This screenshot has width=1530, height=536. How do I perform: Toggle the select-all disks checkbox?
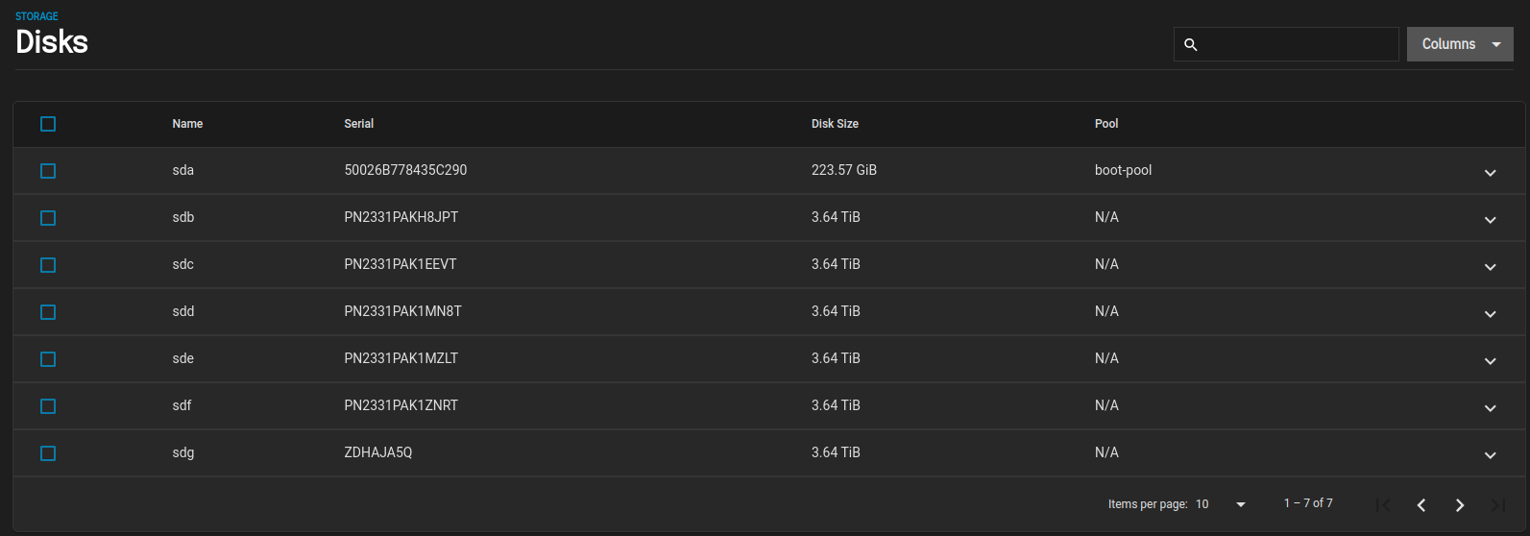click(x=48, y=124)
